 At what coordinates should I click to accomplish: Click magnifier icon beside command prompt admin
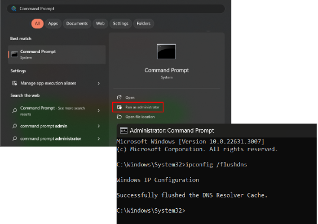[x=15, y=126]
